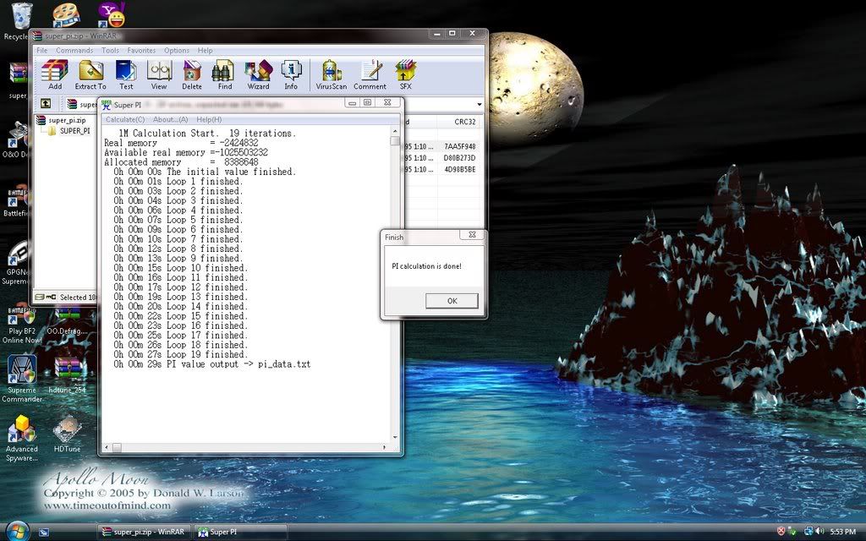Viewport: 866px width, 541px height.
Task: Click the Windows Start orb
Action: pos(17,531)
